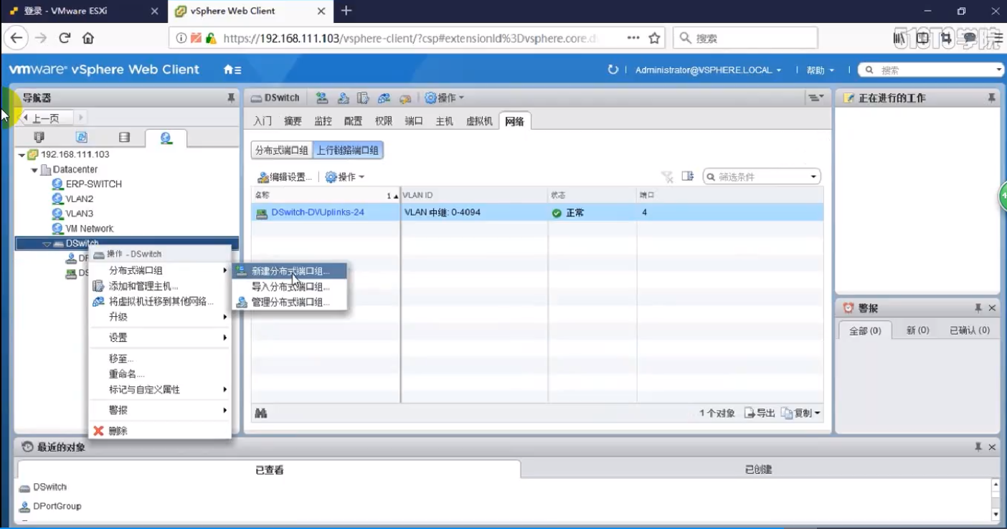The image size is (1007, 529).
Task: Click show/hide columns icon in grid
Action: click(688, 176)
